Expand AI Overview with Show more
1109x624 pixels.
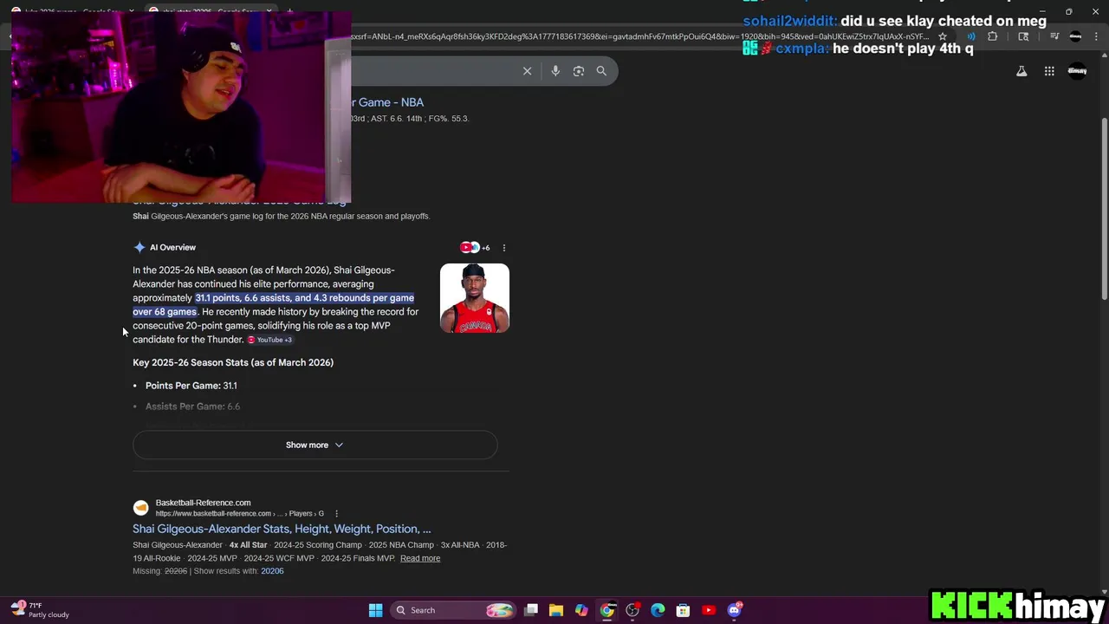(x=315, y=445)
